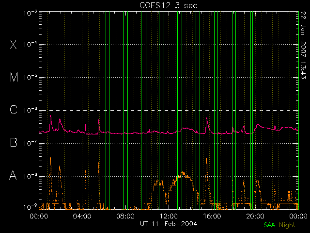The width and height of the screenshot is (310, 233).
Task: Click the 'GOES12 3 sec' plot title
Action: coord(169,5)
